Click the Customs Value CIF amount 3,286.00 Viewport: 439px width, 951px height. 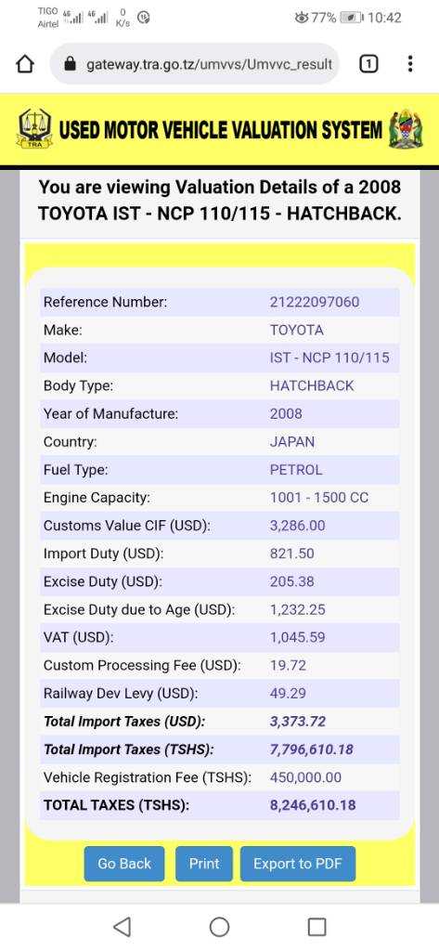(298, 526)
